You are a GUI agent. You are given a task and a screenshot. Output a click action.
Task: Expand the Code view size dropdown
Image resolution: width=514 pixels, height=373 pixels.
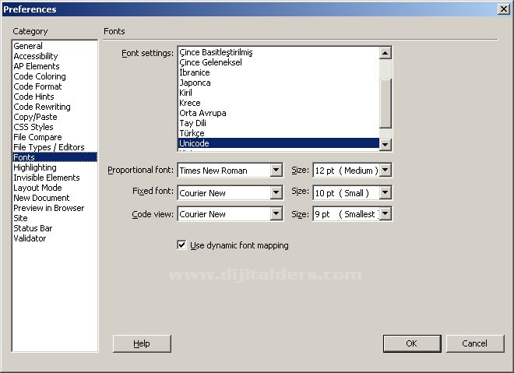pos(385,214)
